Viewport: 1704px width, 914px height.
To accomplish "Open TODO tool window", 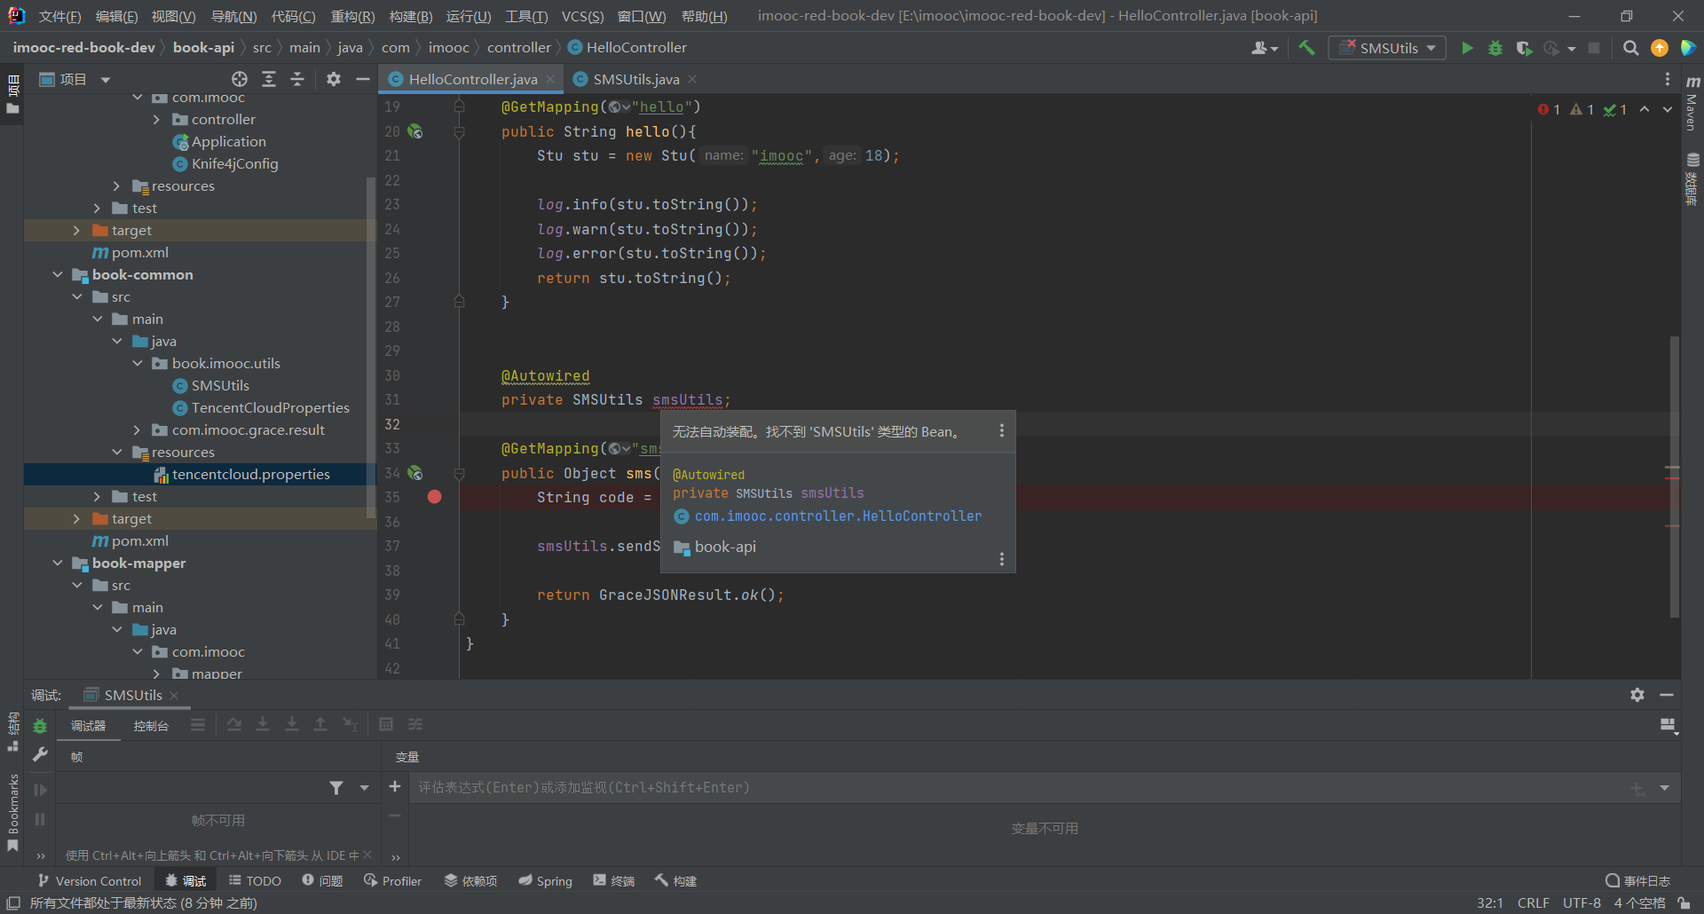I will 256,880.
